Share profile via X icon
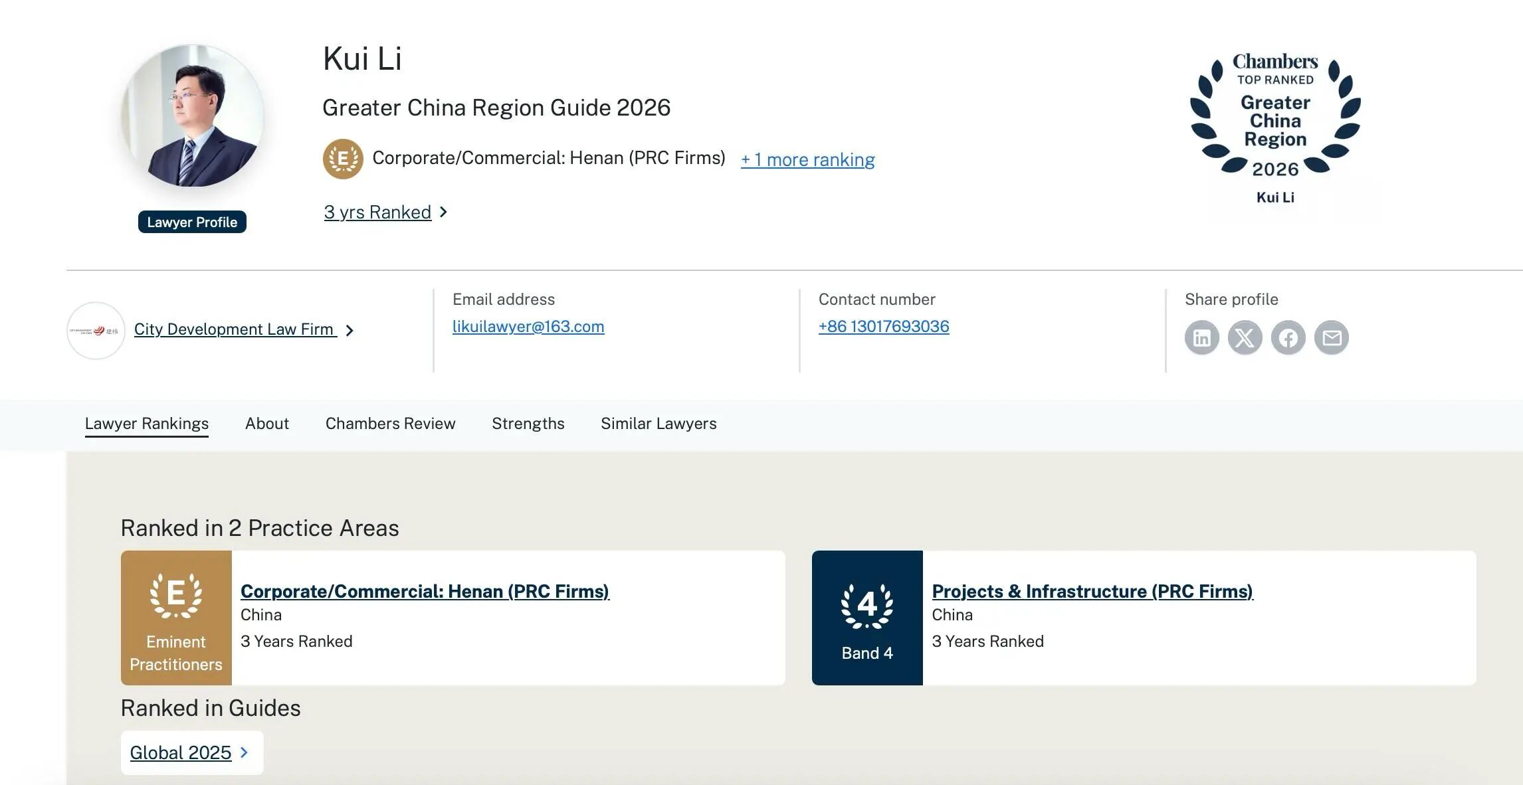This screenshot has width=1523, height=785. pyautogui.click(x=1245, y=338)
